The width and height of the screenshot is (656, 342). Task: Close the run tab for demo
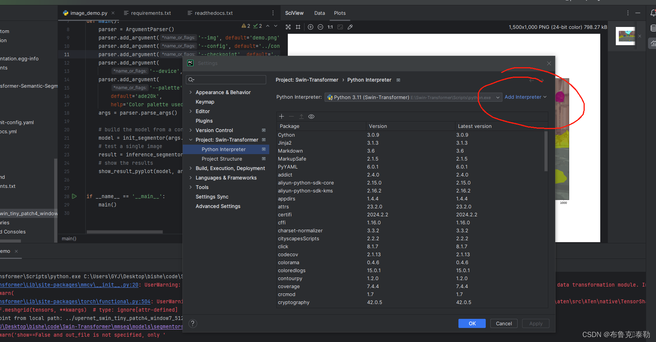[x=16, y=251]
